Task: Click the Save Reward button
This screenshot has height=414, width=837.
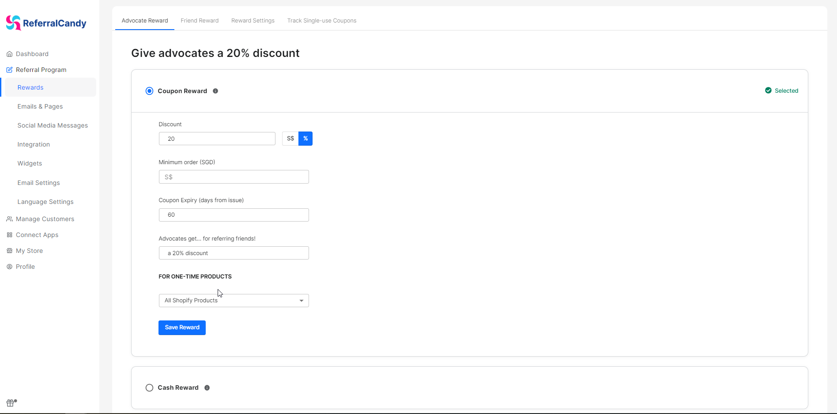Action: click(182, 327)
